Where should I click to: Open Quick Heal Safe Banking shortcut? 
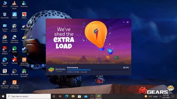[x=24, y=62]
